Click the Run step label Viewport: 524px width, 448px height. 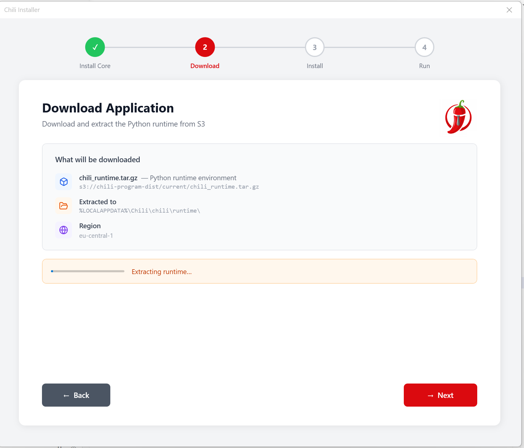coord(424,66)
